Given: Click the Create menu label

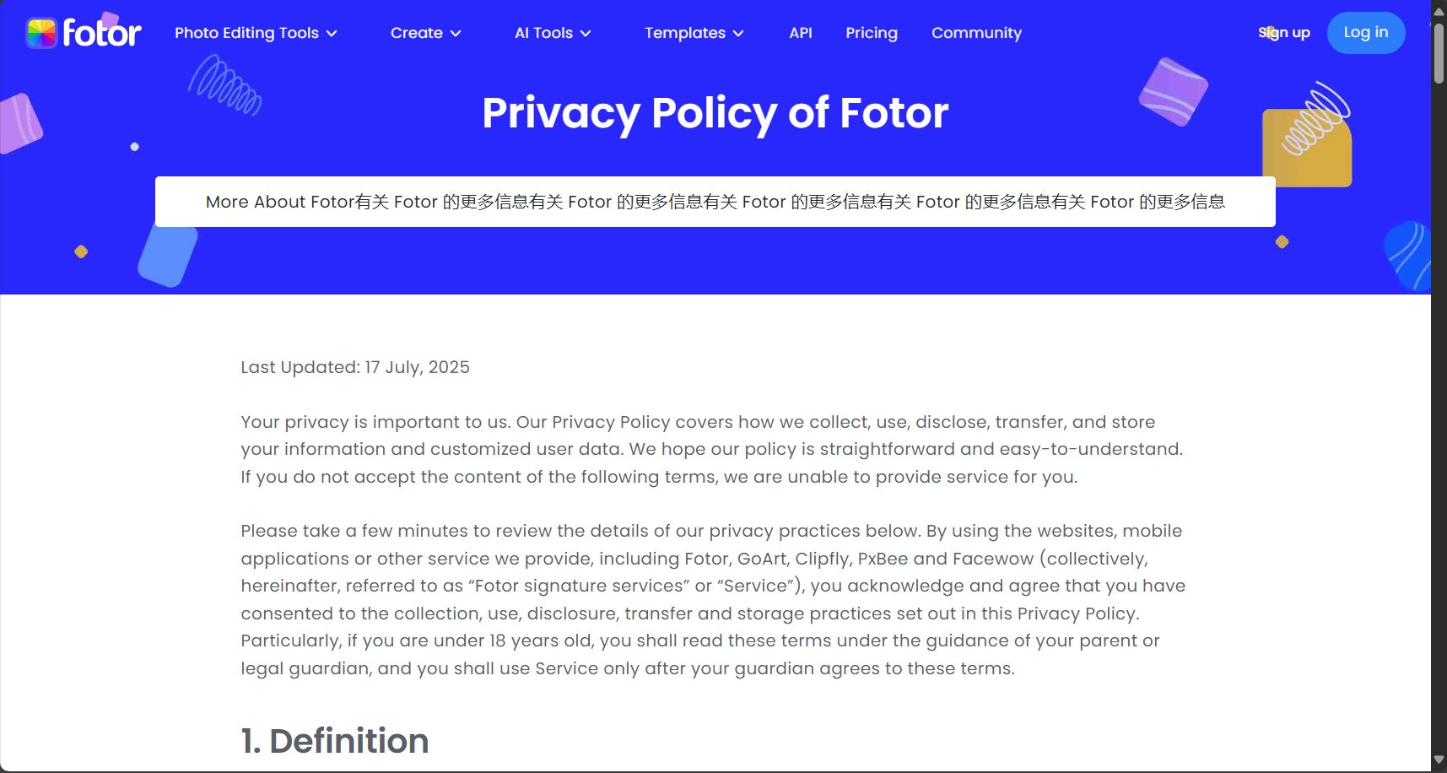Looking at the screenshot, I should click(417, 33).
